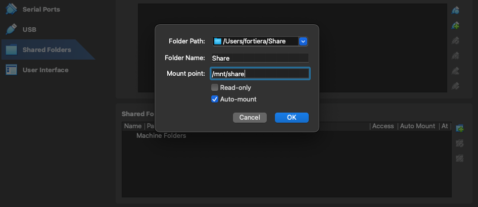This screenshot has height=207, width=478.
Task: Click the Serial Ports connector icon
Action: [x=11, y=10]
